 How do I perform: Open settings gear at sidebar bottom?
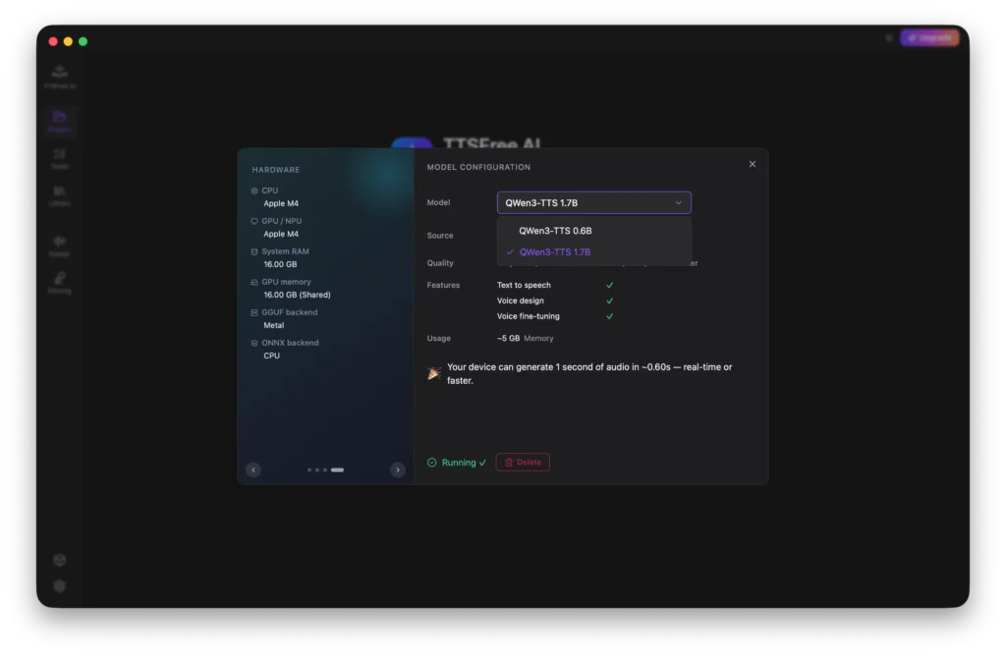60,586
